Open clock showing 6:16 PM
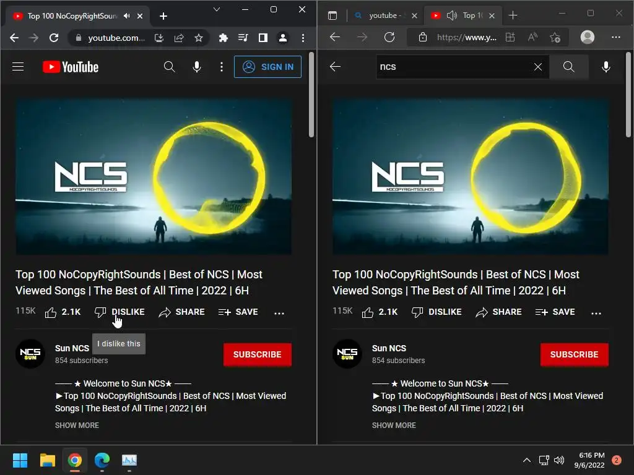The image size is (634, 475). coord(589,460)
